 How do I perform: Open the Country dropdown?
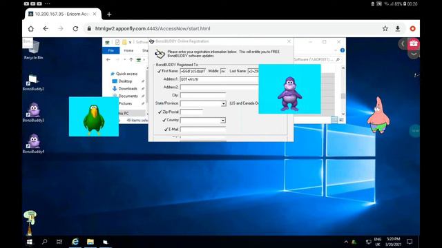click(x=222, y=121)
